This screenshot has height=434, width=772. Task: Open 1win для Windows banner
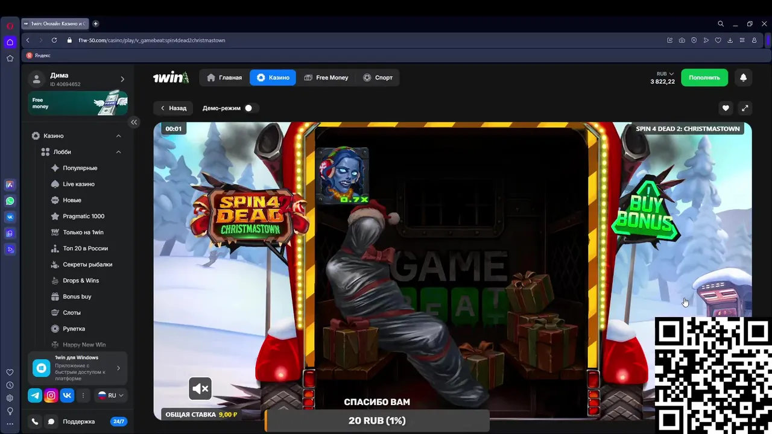point(78,368)
